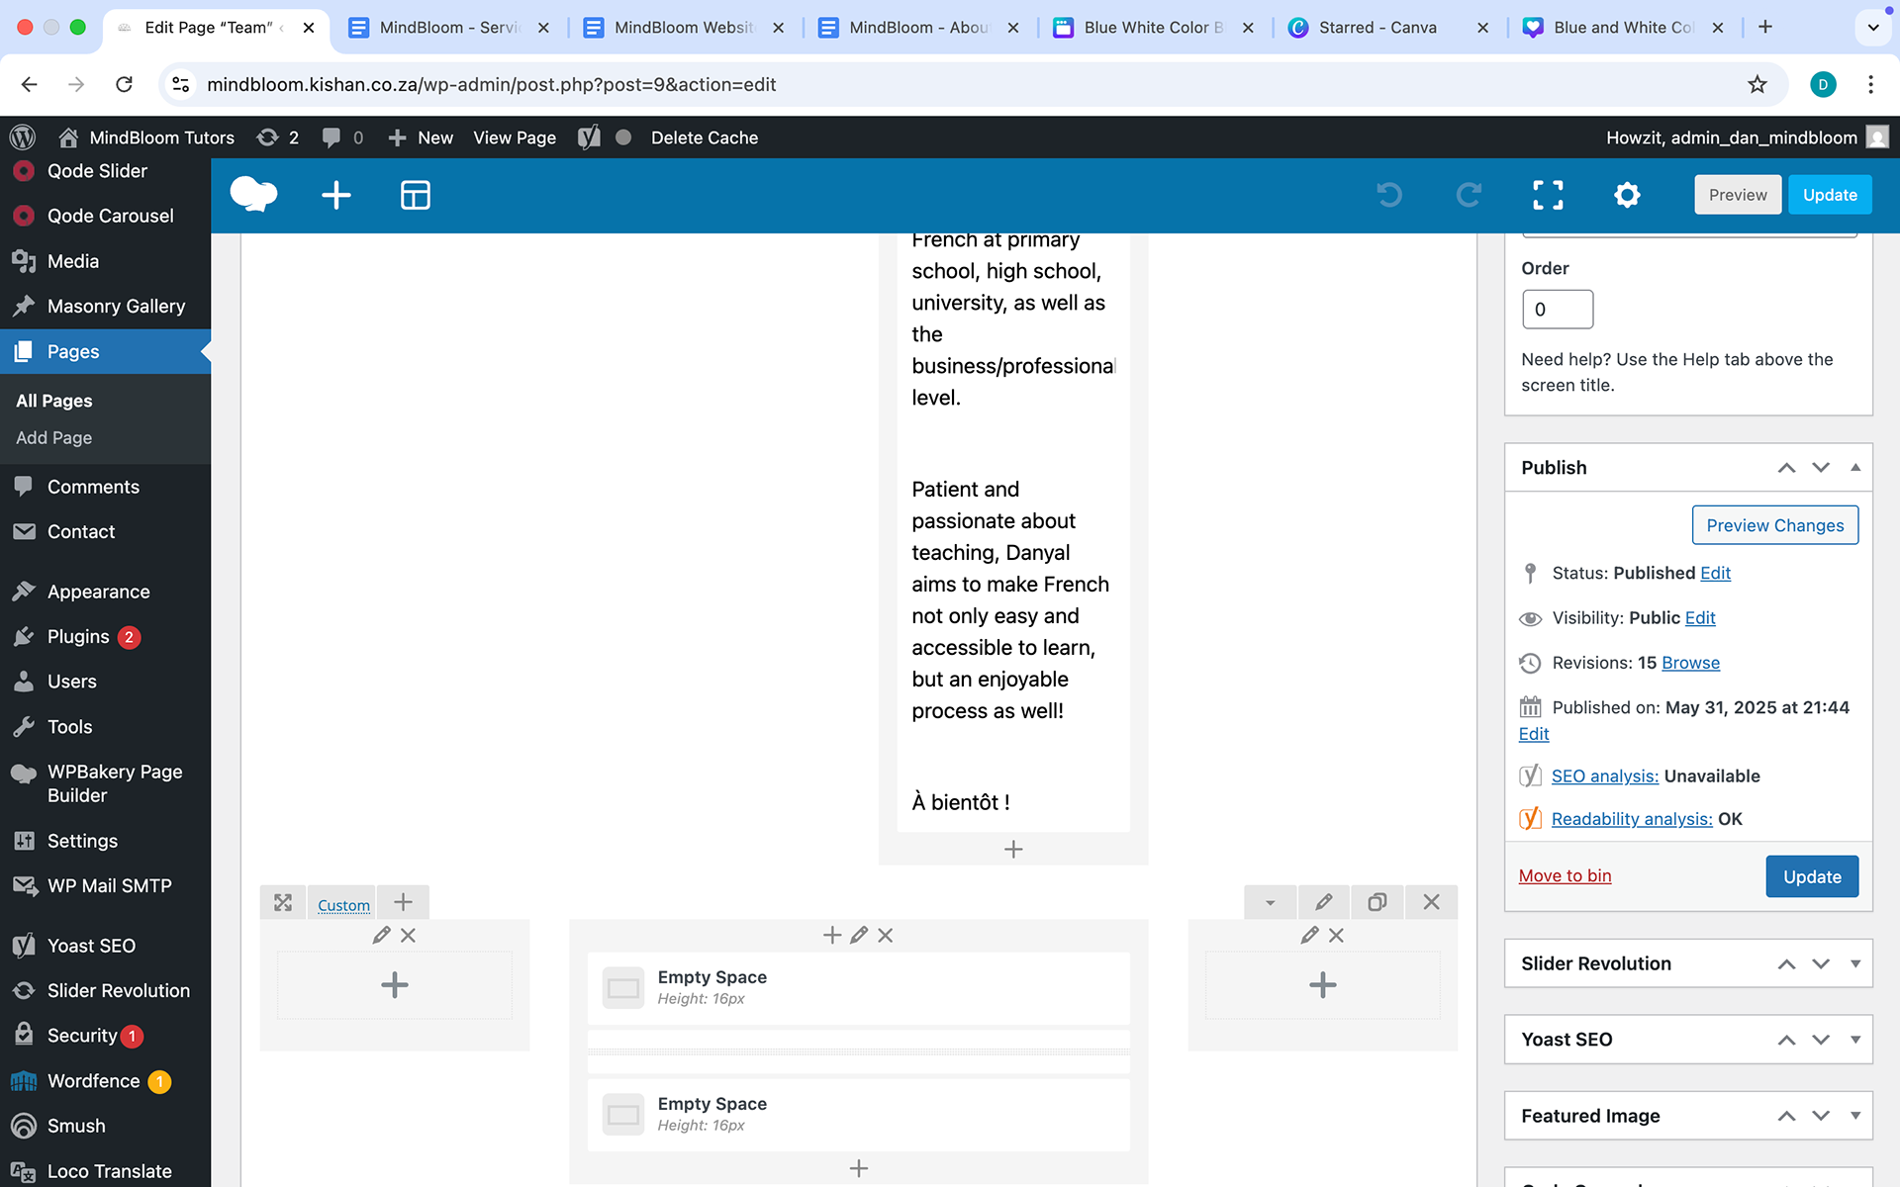Select Add Page submenu item
The image size is (1900, 1187).
53,437
